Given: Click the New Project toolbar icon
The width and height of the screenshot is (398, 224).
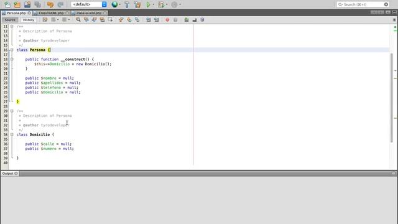Looking at the screenshot, I should (x=17, y=4).
